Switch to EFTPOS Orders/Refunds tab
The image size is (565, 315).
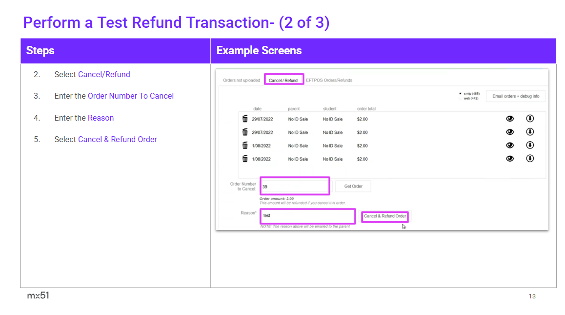(329, 80)
